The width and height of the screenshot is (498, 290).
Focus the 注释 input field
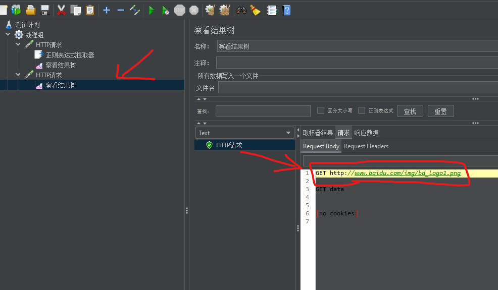point(357,63)
